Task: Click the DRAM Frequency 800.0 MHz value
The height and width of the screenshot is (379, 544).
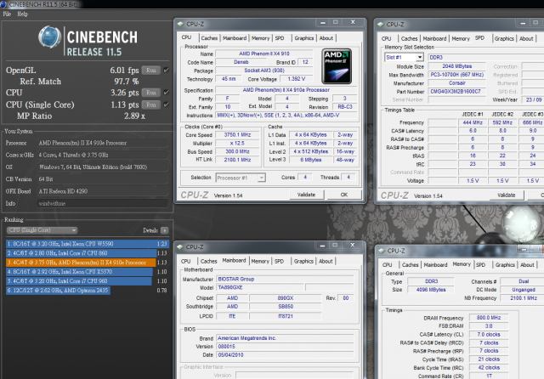Action: pos(489,318)
